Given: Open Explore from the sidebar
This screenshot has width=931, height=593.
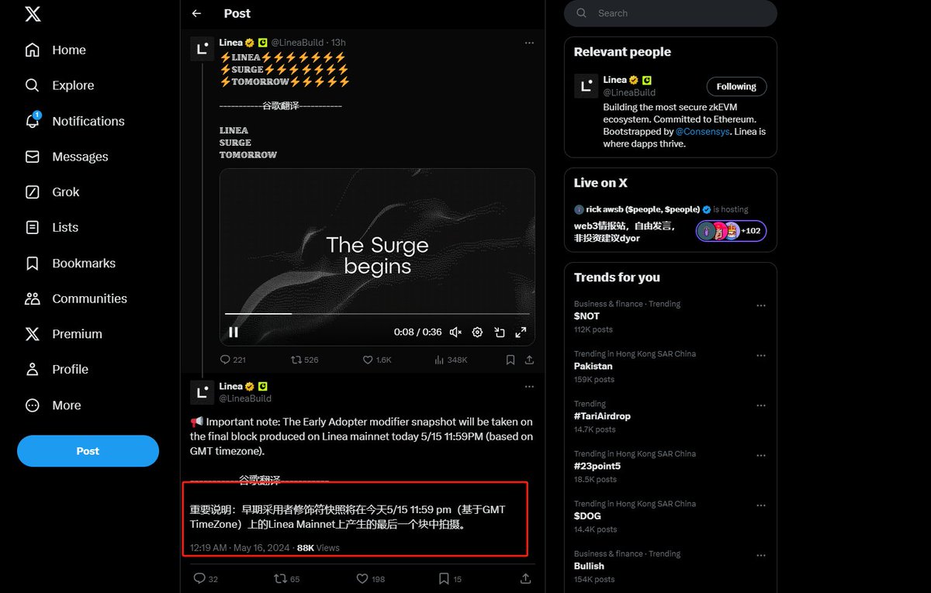Looking at the screenshot, I should [60, 85].
